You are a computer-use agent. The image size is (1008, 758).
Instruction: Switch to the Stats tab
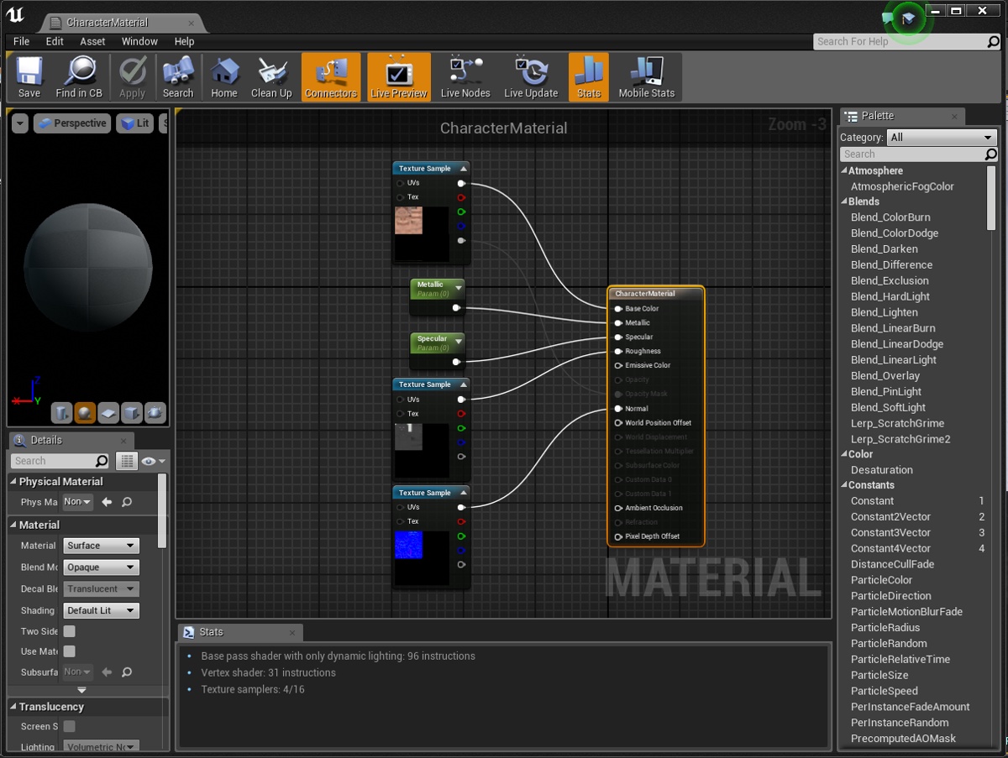pyautogui.click(x=211, y=632)
